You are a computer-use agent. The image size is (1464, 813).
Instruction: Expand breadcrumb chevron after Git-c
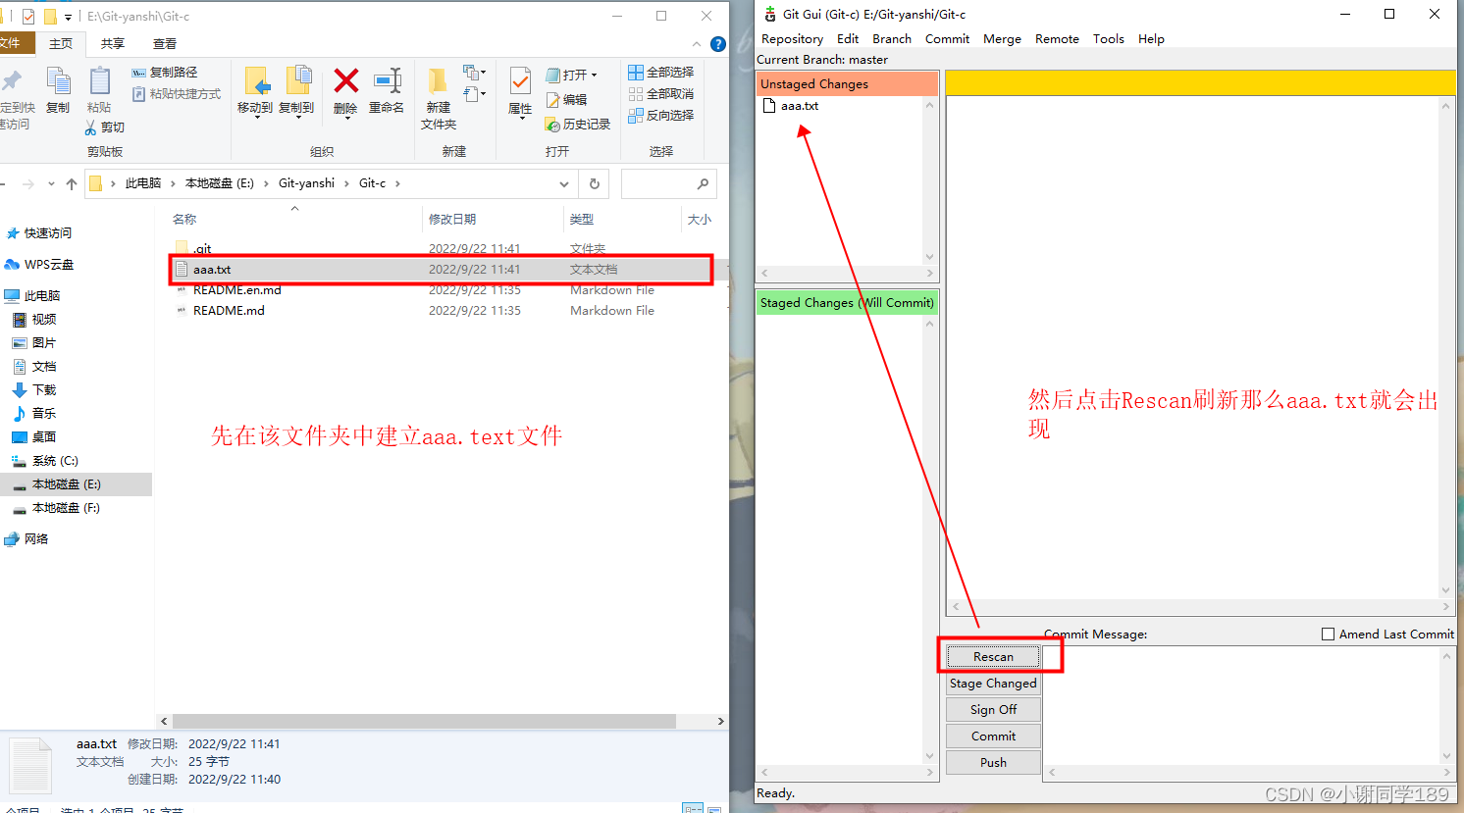[397, 184]
